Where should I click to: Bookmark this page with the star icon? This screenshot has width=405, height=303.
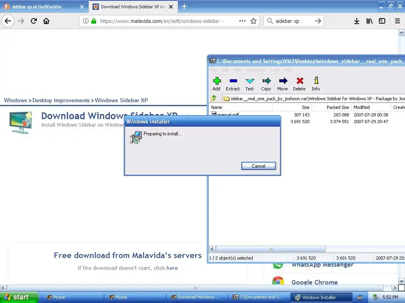[x=254, y=21]
